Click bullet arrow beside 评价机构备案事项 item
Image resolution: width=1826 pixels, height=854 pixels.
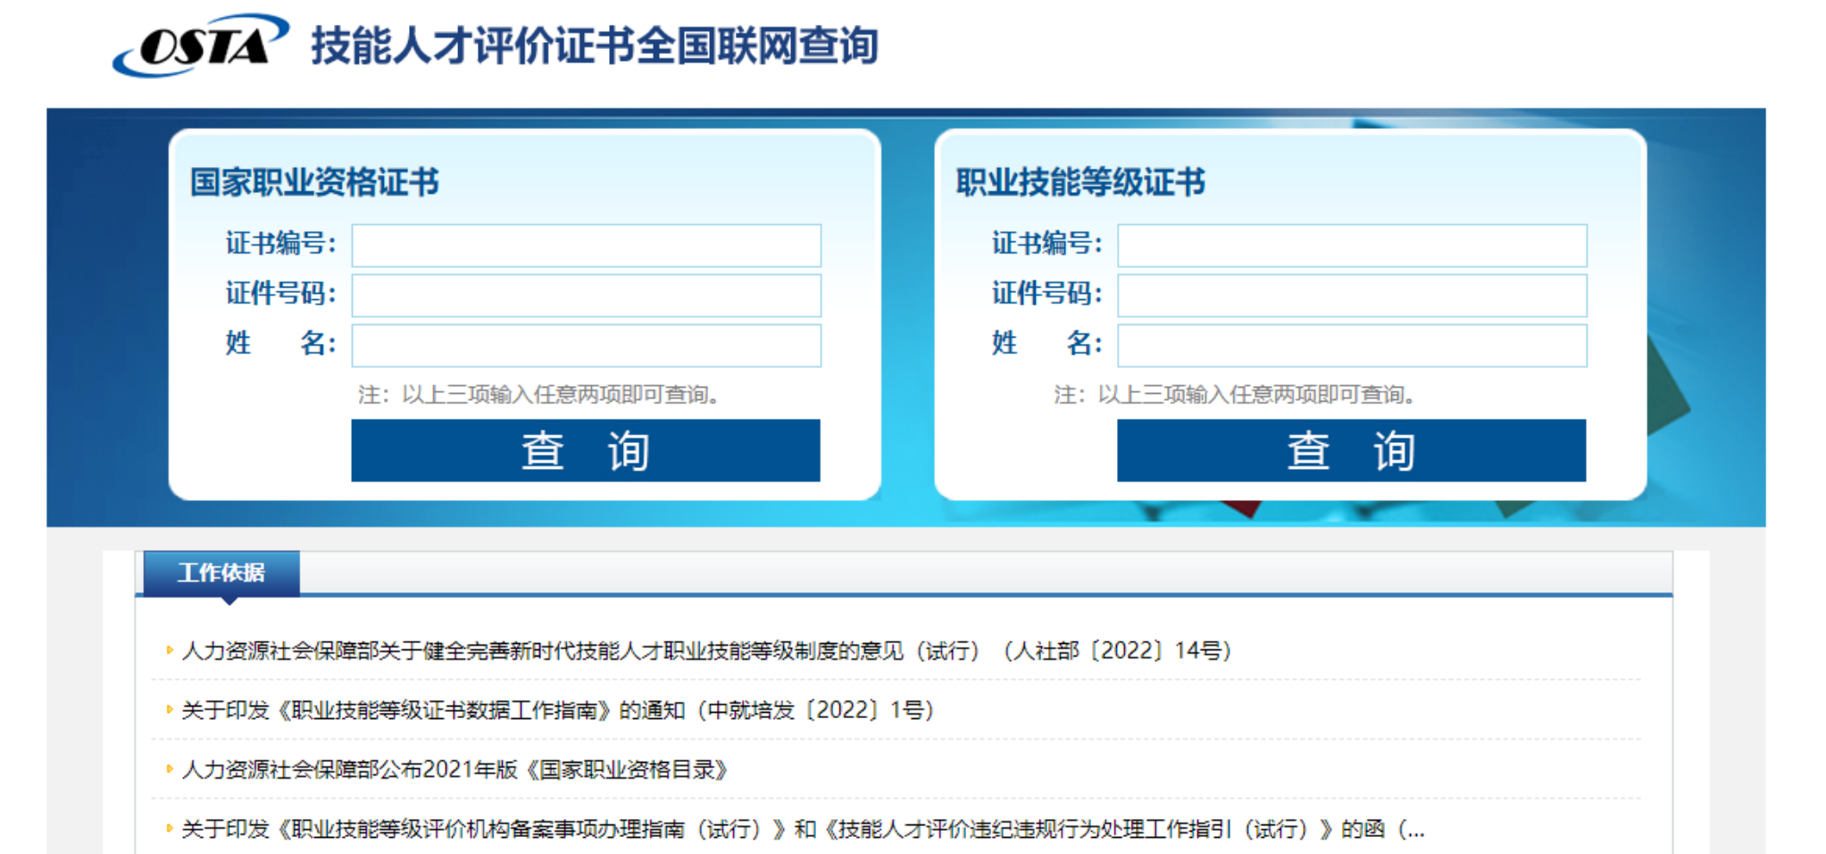pyautogui.click(x=169, y=829)
